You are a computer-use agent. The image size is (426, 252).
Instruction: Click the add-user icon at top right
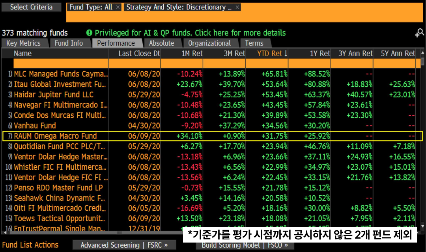point(419,33)
